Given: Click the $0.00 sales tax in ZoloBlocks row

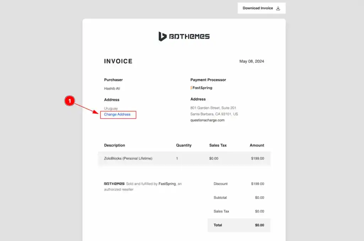Looking at the screenshot, I should pos(214,158).
